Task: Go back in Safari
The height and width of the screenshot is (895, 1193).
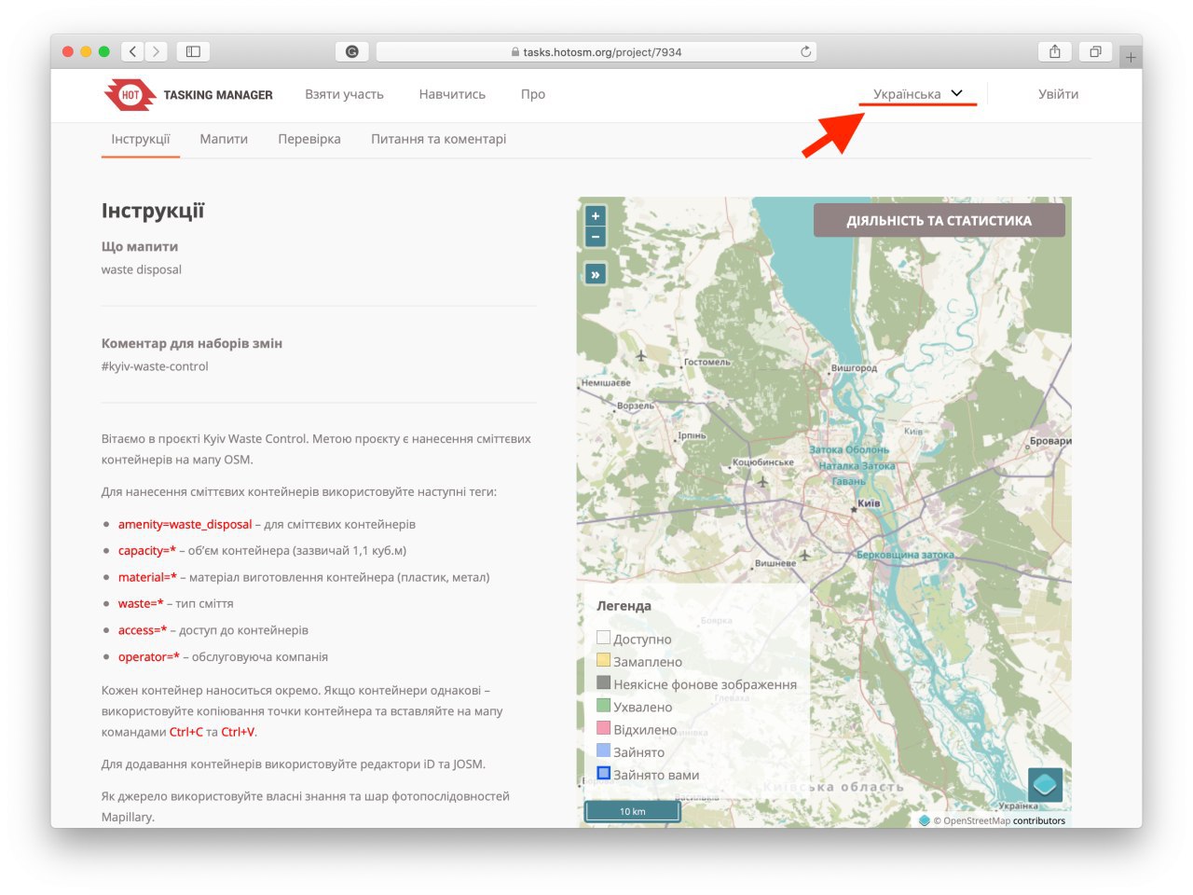Action: (133, 51)
